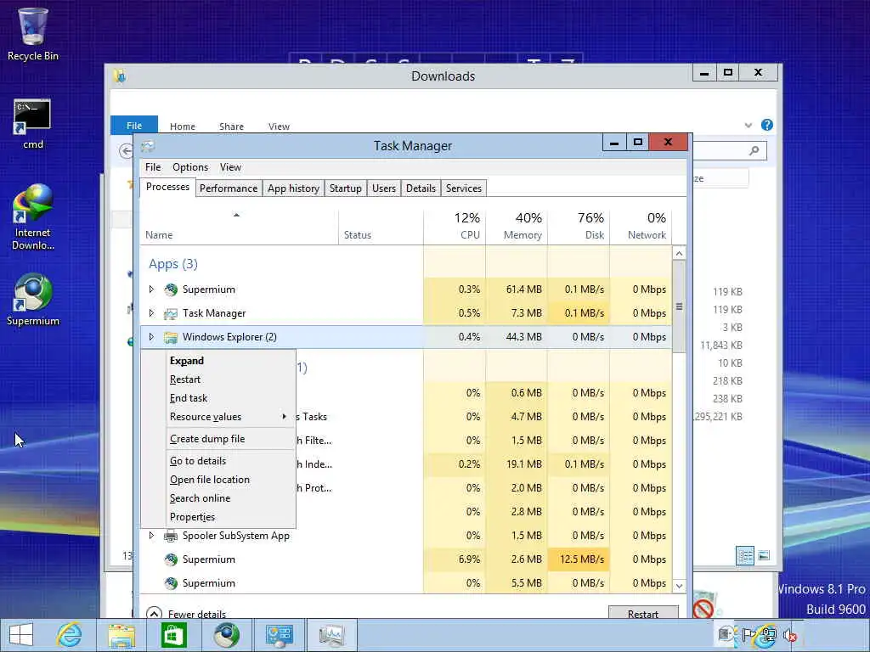Screen dimensions: 870x652
Task: Choose Expand from the context menu
Action: pos(231,360)
